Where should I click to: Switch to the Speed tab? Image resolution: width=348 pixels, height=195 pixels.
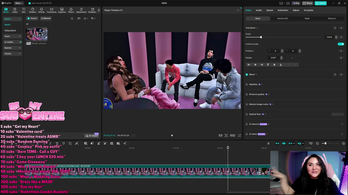pyautogui.click(x=270, y=10)
